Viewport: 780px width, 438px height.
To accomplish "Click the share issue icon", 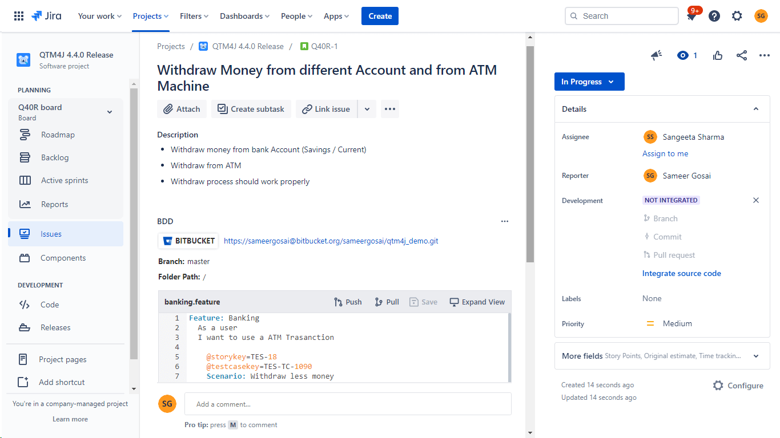I will (x=742, y=55).
